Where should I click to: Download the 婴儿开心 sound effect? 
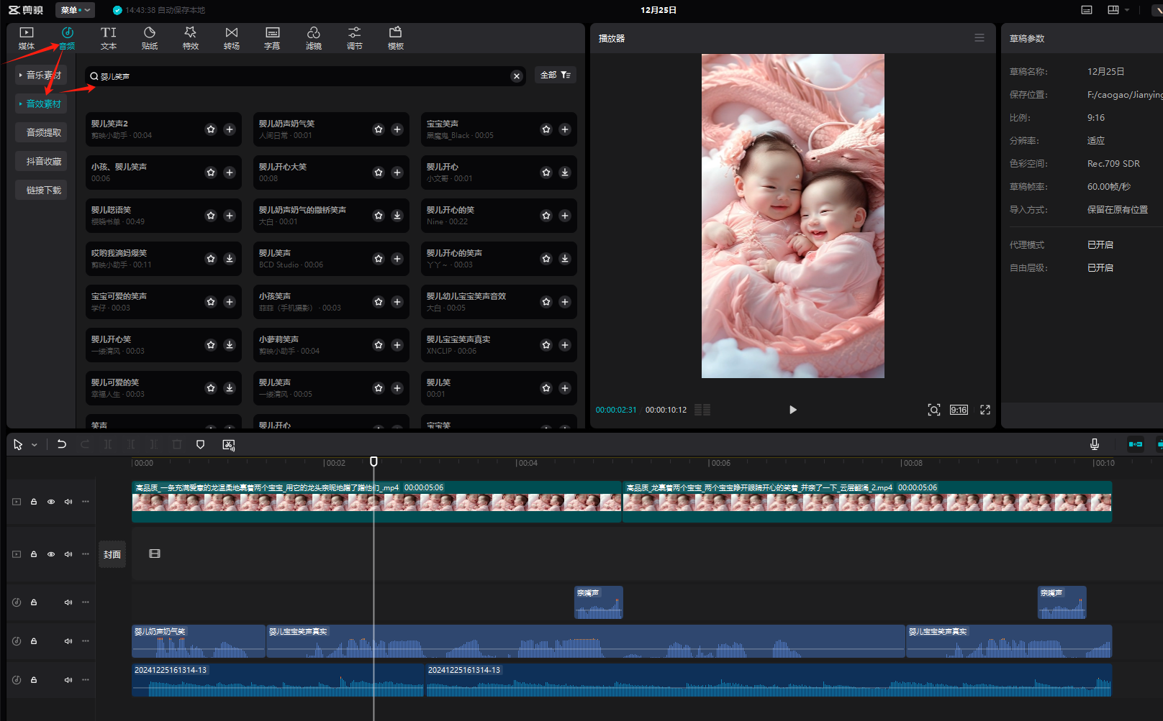pyautogui.click(x=564, y=173)
